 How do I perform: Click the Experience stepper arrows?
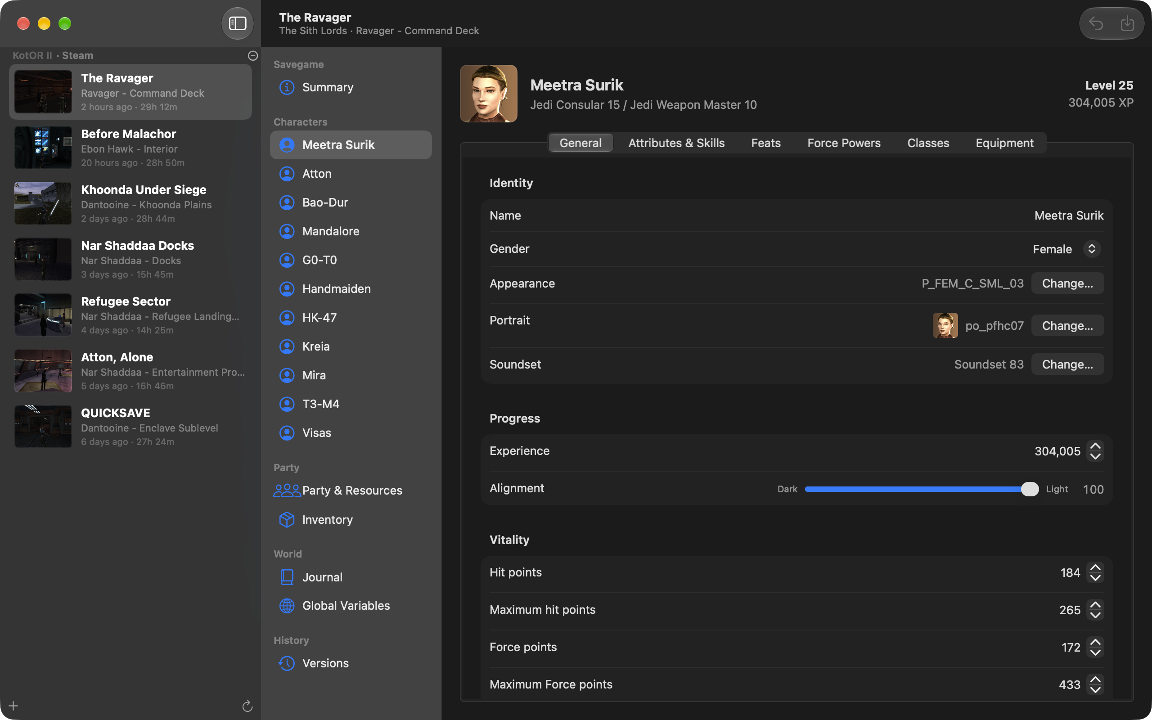(x=1095, y=451)
